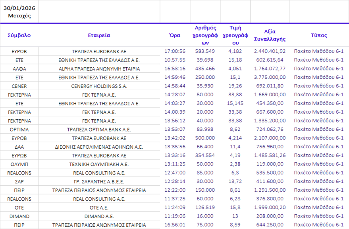Select ΓΡ. ΣΑΡΑΝΤΗΣ Α.Β.Ε.Ε. cell

tap(99, 182)
